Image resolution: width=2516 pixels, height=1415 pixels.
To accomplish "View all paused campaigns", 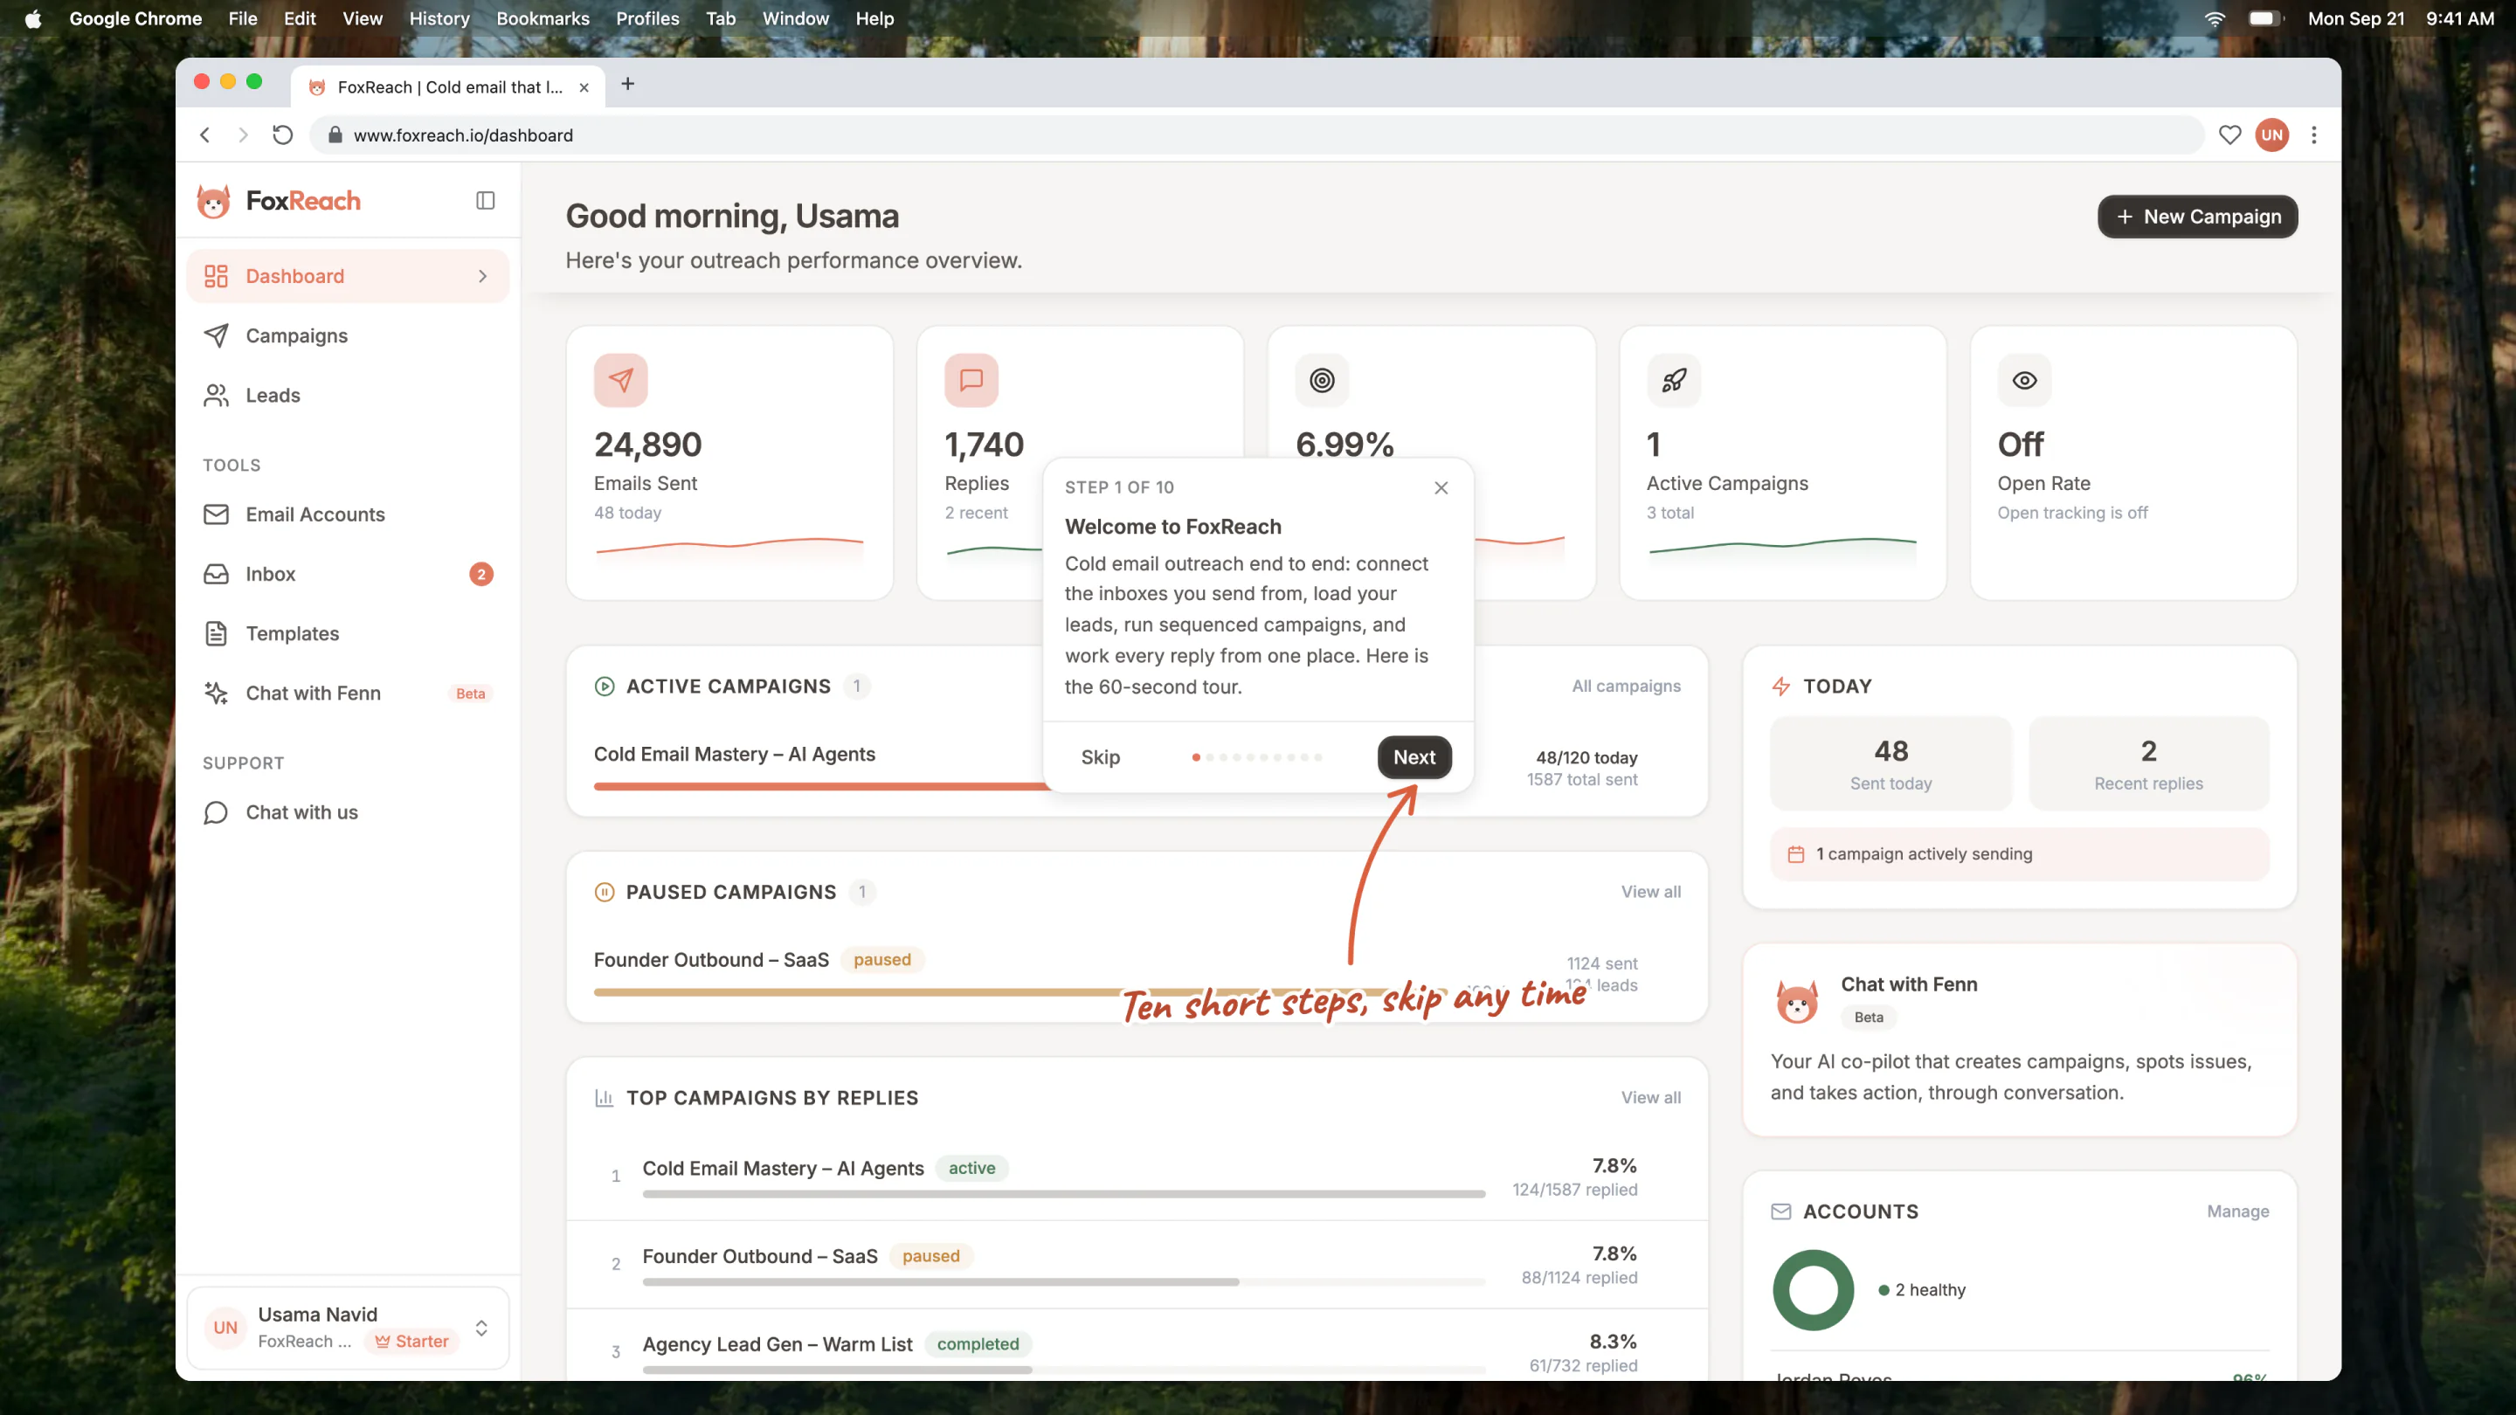I will [x=1652, y=893].
